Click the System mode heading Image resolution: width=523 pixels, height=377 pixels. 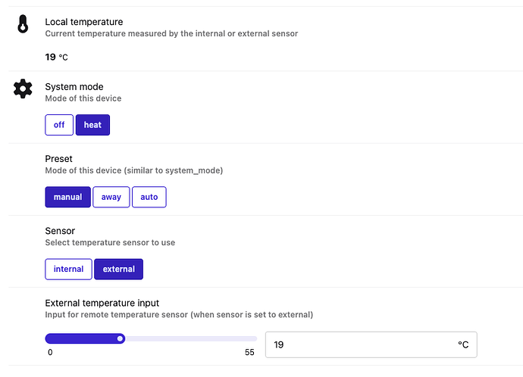click(x=74, y=86)
